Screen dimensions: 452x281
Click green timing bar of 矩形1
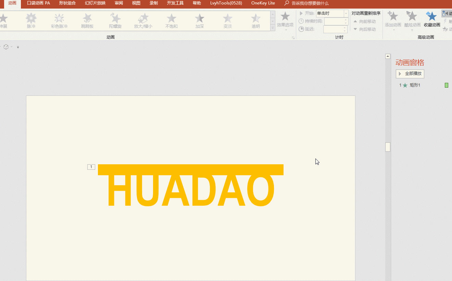pos(447,85)
